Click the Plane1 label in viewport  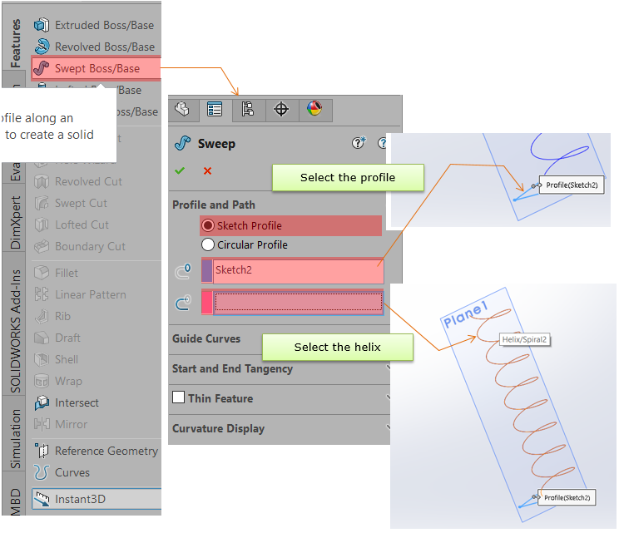click(x=466, y=314)
